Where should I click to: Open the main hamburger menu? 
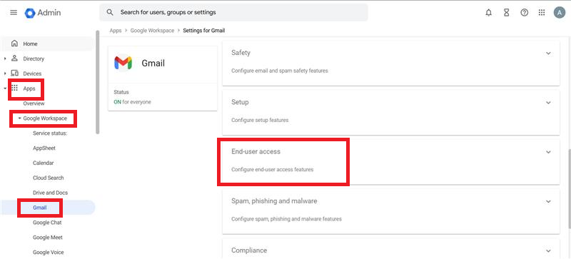[14, 12]
